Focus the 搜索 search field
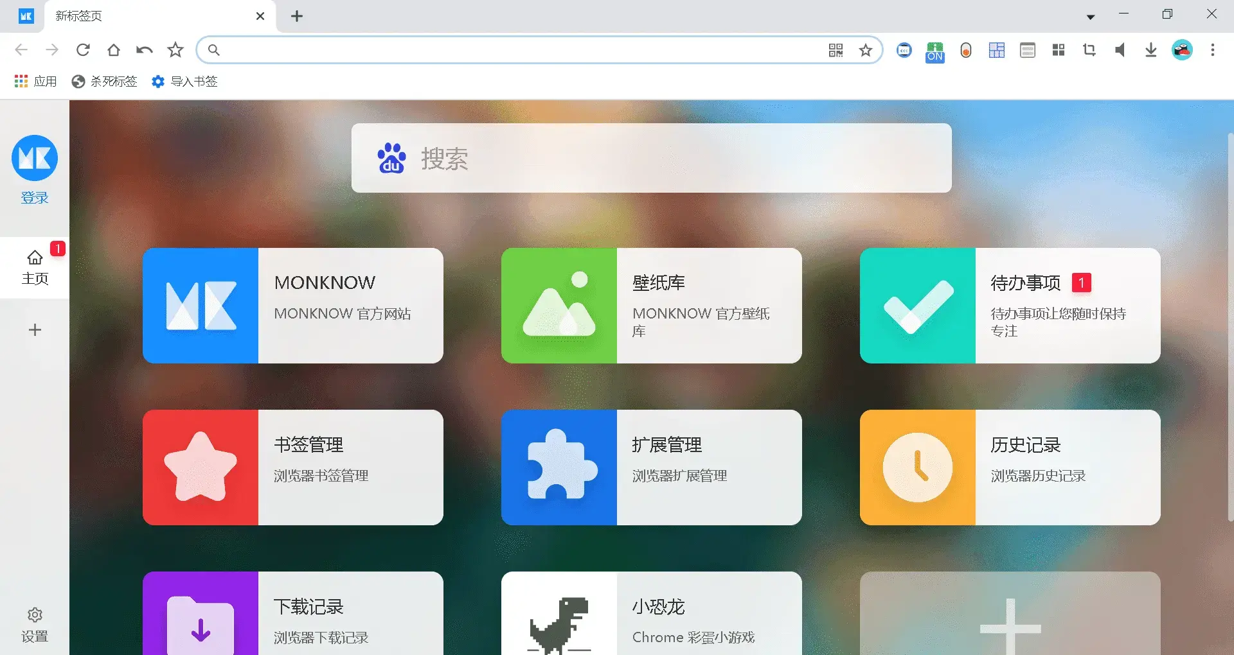The width and height of the screenshot is (1234, 655). (x=651, y=158)
